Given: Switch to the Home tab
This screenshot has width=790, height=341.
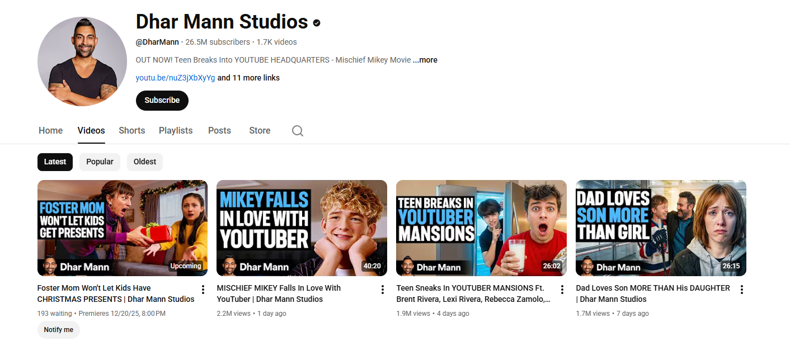Looking at the screenshot, I should click(50, 130).
